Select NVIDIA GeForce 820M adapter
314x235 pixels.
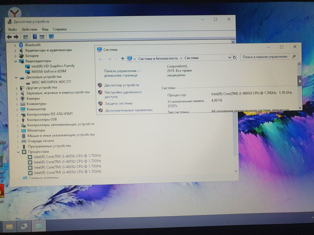(49, 71)
